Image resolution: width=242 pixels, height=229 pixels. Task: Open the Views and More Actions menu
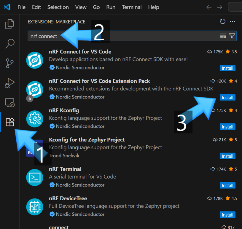[x=232, y=21]
